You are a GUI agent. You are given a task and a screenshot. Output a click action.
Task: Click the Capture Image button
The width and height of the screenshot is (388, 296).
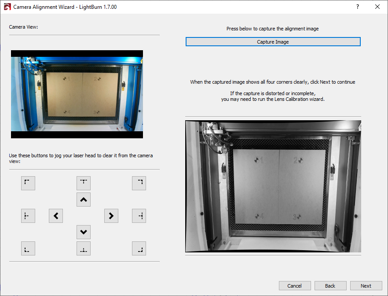point(273,42)
